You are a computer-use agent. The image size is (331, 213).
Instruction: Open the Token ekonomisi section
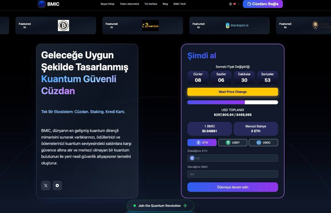coord(129,4)
